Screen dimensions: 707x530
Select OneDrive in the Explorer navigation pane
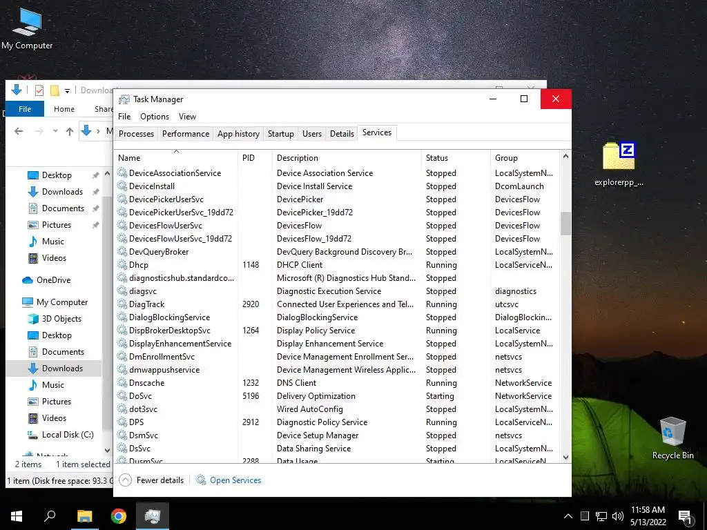coord(54,280)
